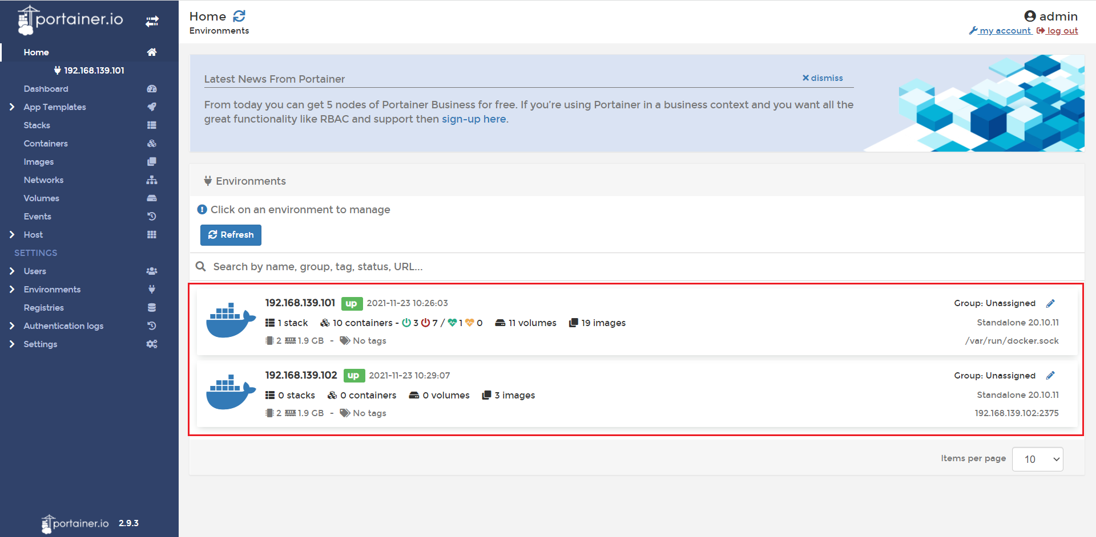Click the 192.168.139.101 sidebar environment label

click(x=89, y=71)
